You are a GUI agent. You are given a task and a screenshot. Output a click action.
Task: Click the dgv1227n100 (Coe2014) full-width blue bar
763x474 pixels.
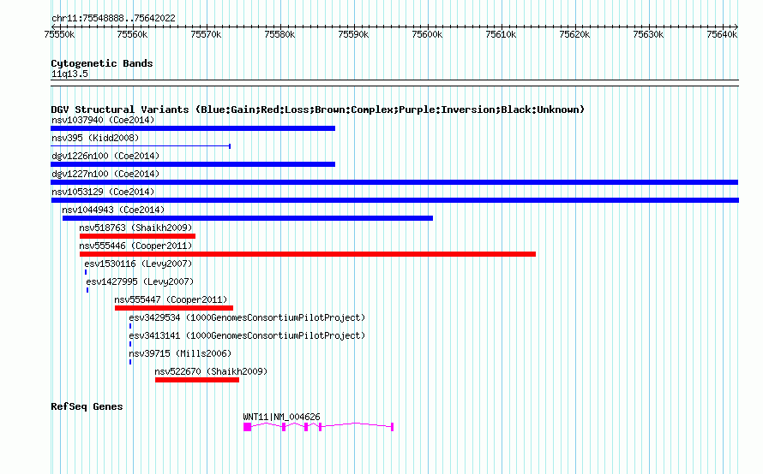point(394,182)
